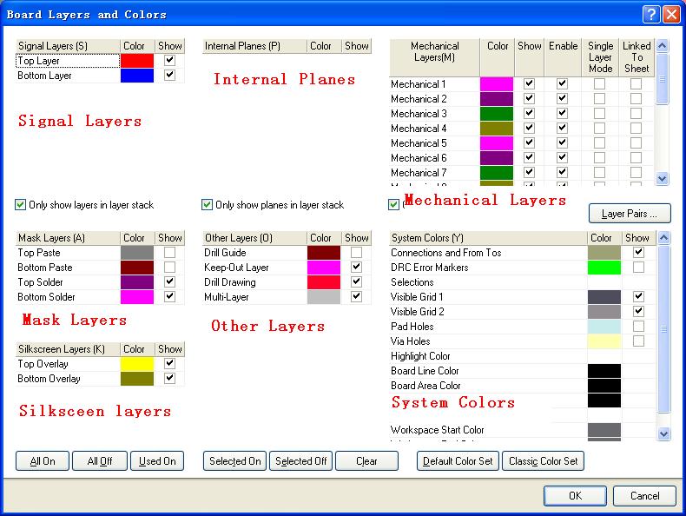Enable Show for Top Paste mask layer
This screenshot has height=516, width=686.
169,253
